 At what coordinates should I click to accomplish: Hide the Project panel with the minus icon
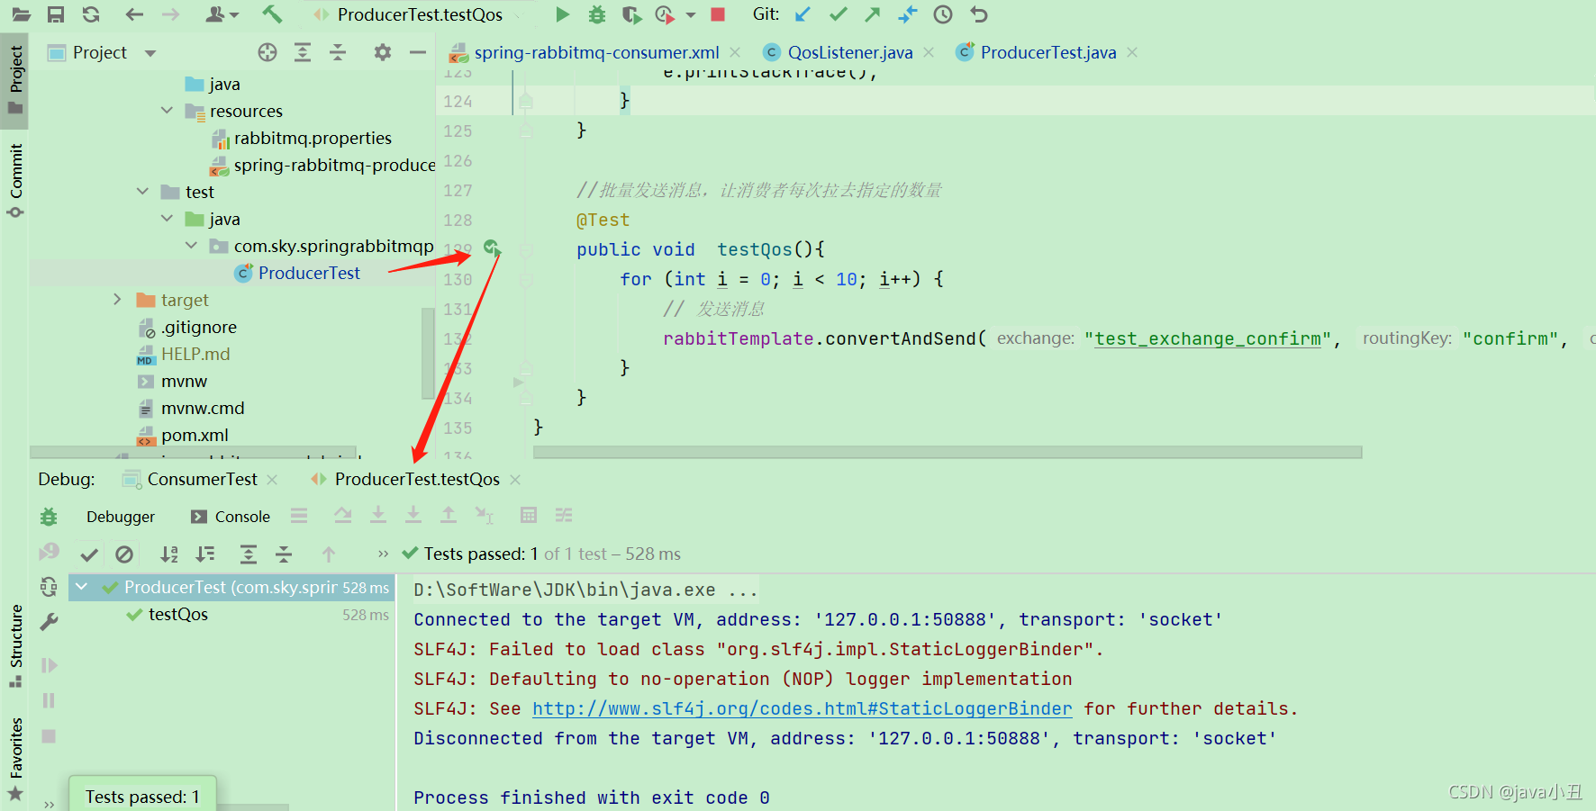tap(418, 52)
